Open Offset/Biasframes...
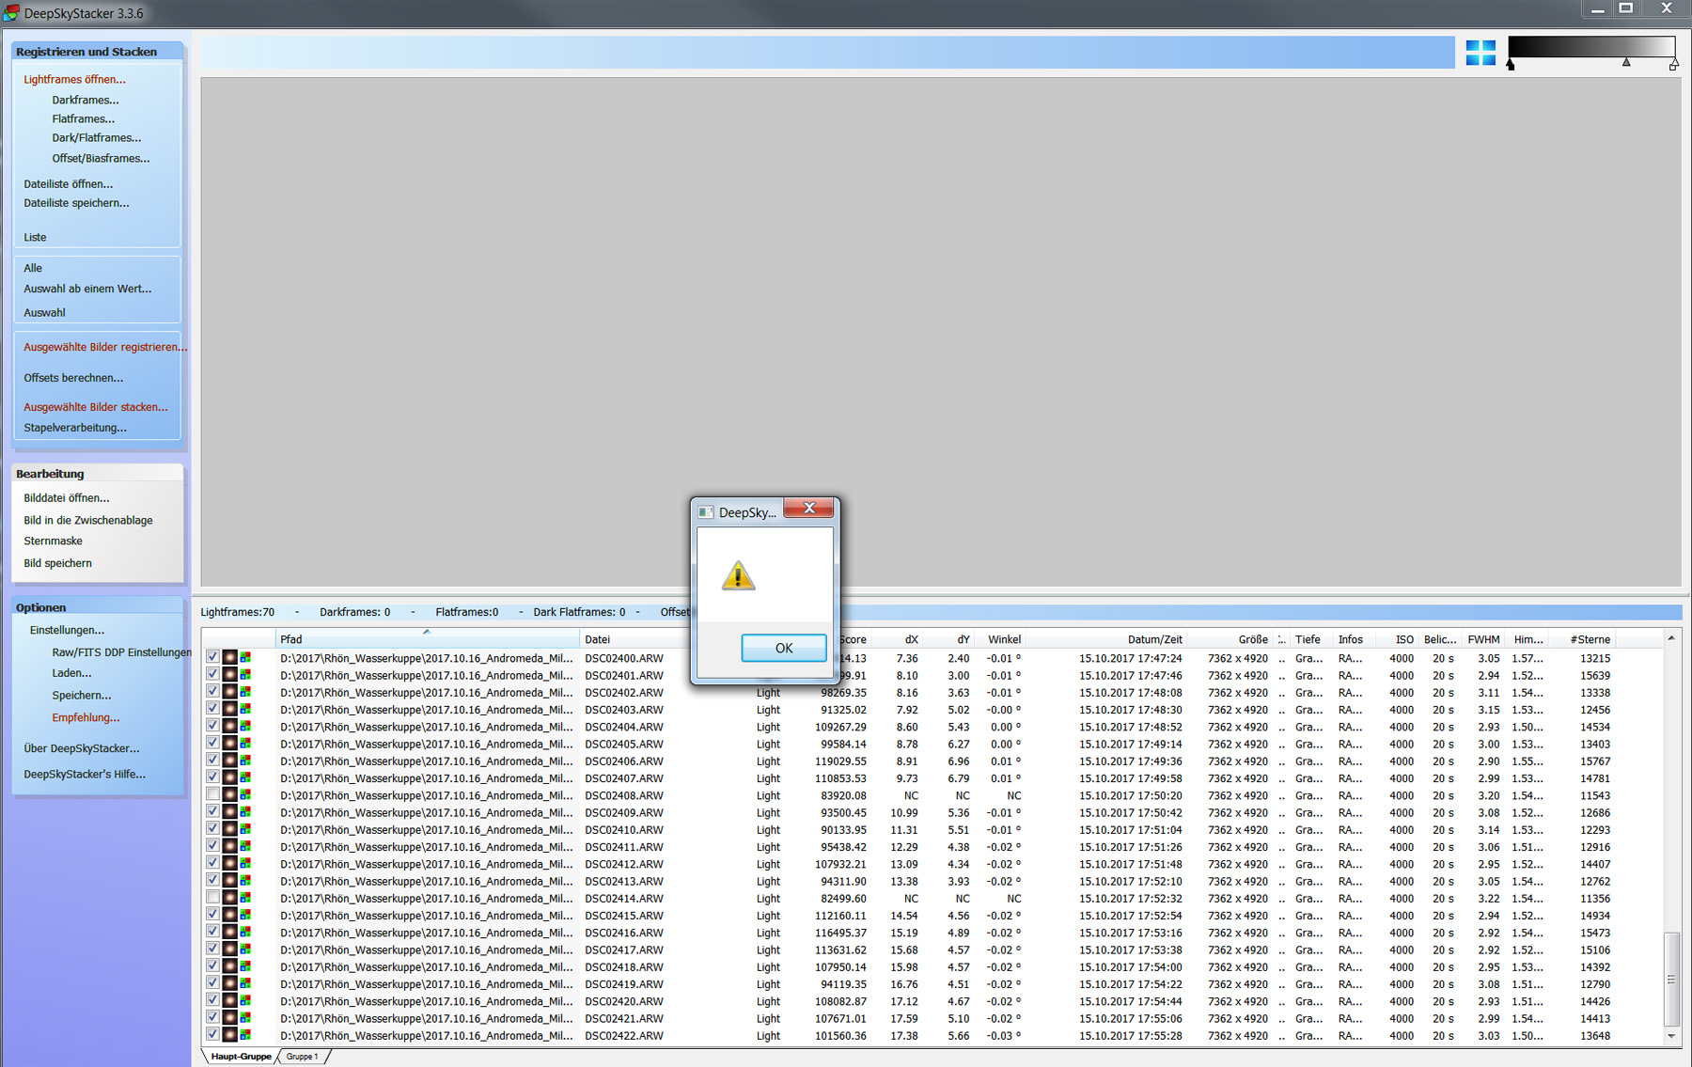The height and width of the screenshot is (1067, 1692). click(101, 158)
